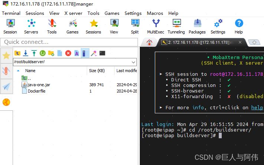Create a new file in SFTP browser
The width and height of the screenshot is (264, 165).
(60, 53)
